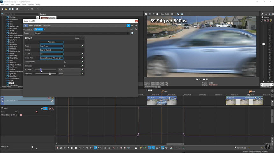Open the Insert menu
This screenshot has height=153, width=274.
pos(18,5)
